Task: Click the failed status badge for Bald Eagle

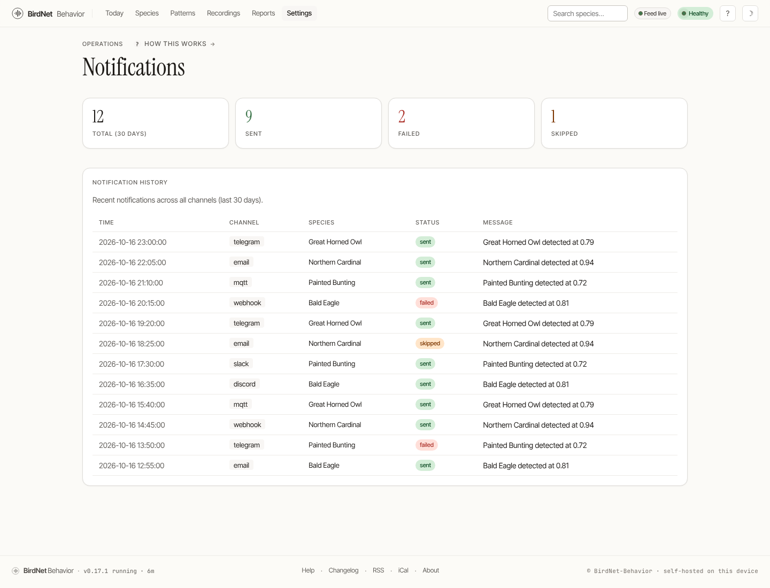Action: point(427,303)
